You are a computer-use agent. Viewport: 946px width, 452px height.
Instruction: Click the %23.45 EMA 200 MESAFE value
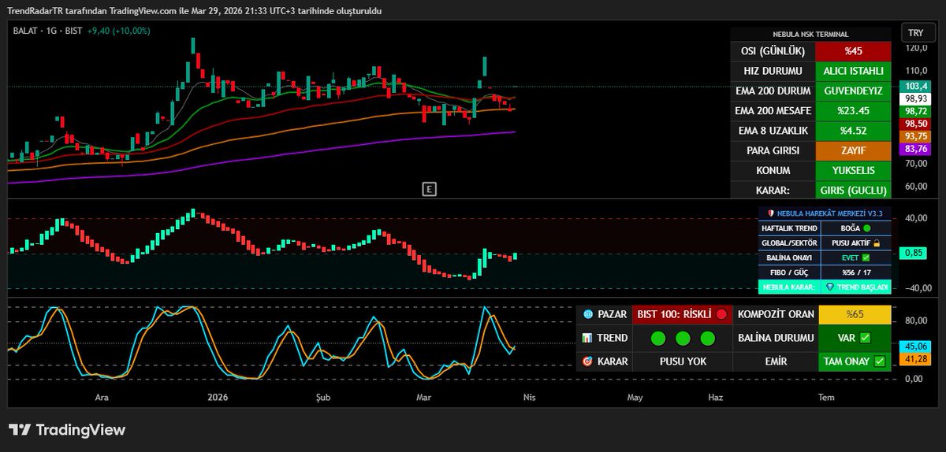click(x=853, y=111)
